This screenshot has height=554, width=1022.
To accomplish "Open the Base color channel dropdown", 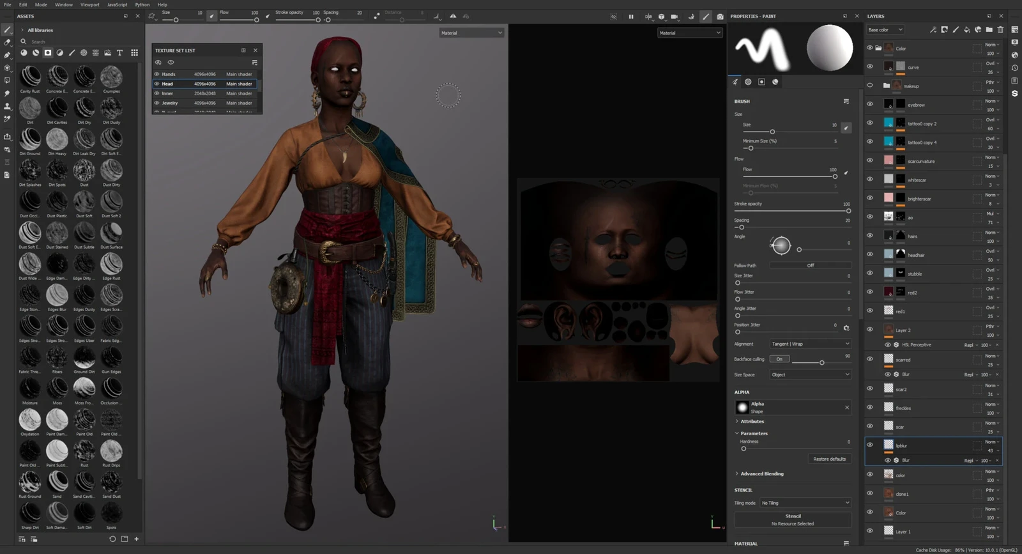I will 885,30.
